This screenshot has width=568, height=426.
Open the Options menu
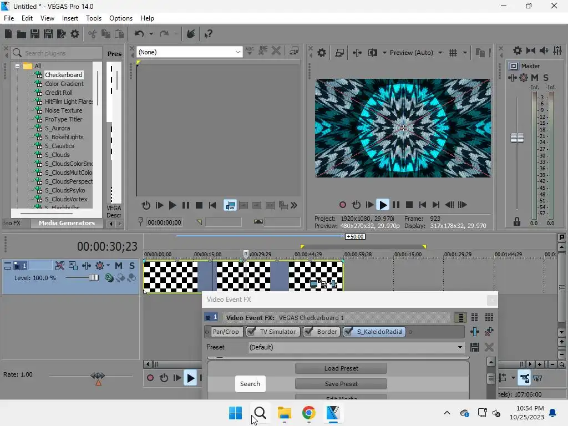pyautogui.click(x=120, y=18)
